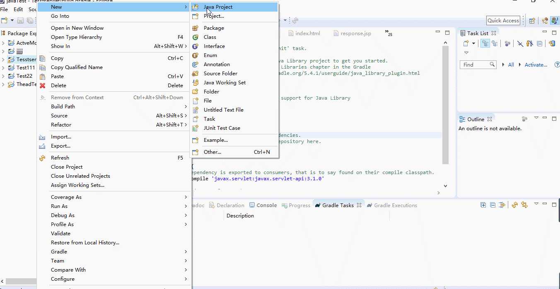Select Example... in New submenu
The width and height of the screenshot is (560, 289).
click(x=234, y=140)
